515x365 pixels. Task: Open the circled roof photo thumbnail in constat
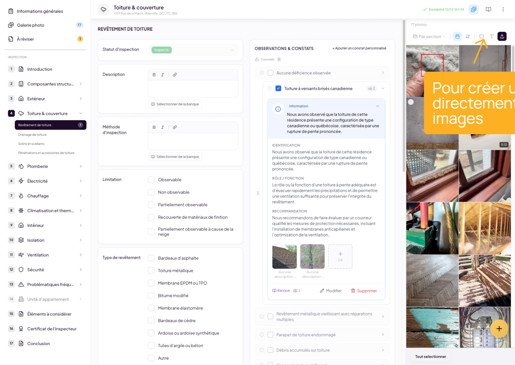coord(312,257)
